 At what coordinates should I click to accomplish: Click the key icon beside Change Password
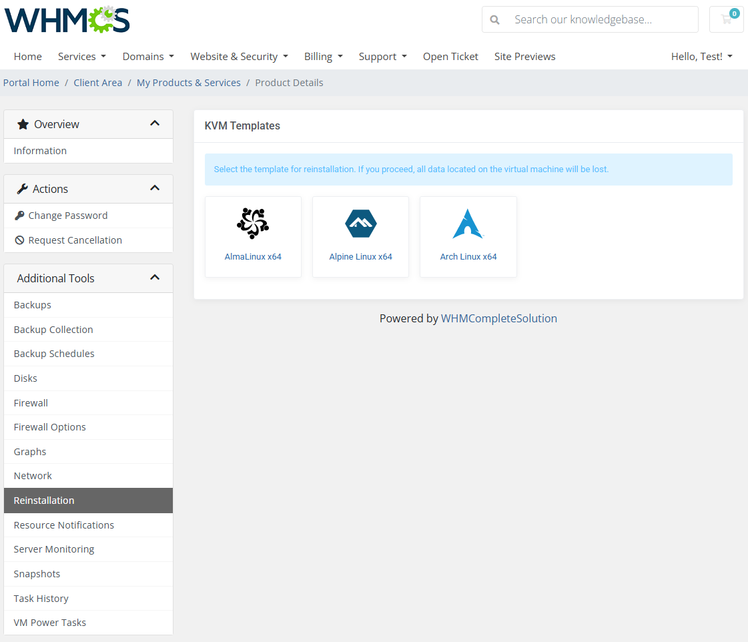point(19,216)
